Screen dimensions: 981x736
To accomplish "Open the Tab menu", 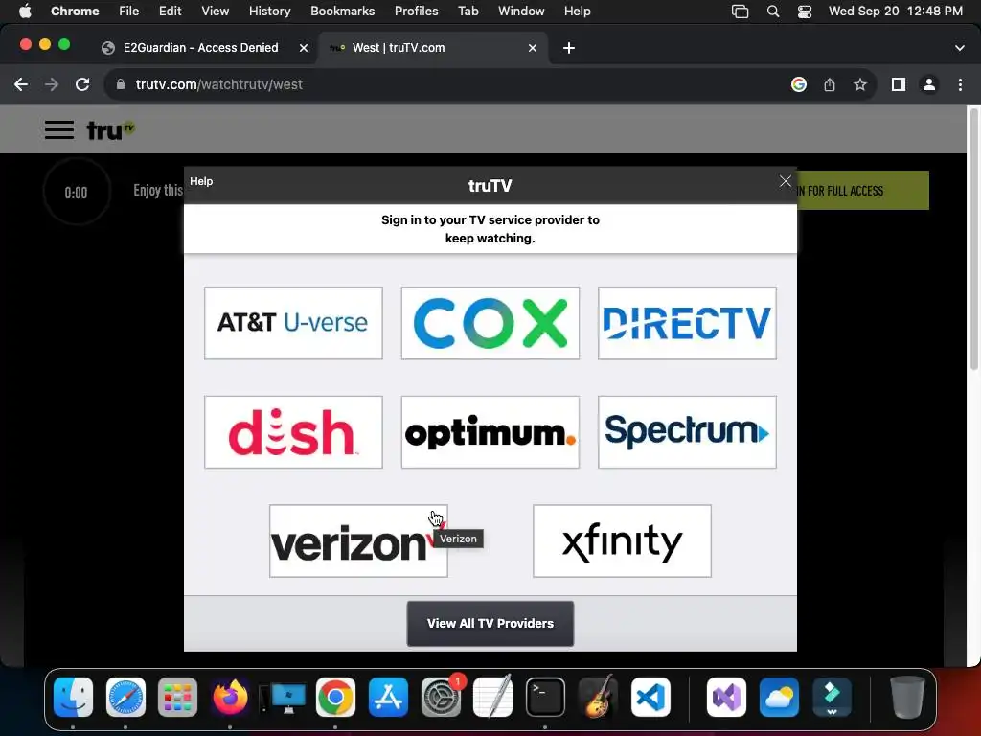I will click(468, 11).
